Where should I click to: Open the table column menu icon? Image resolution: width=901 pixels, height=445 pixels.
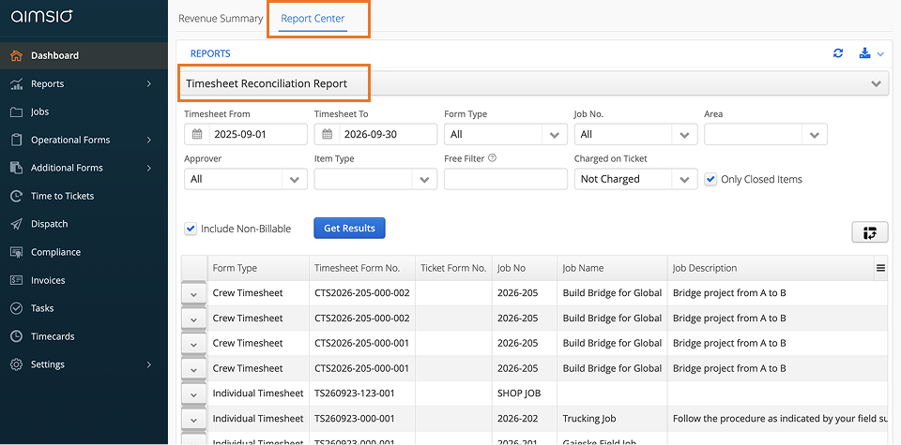[880, 268]
